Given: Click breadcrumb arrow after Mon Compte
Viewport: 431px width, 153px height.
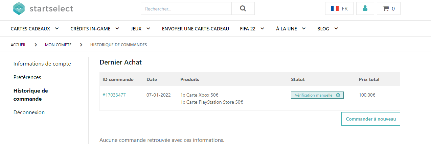Looking at the screenshot, I should pyautogui.click(x=81, y=45).
